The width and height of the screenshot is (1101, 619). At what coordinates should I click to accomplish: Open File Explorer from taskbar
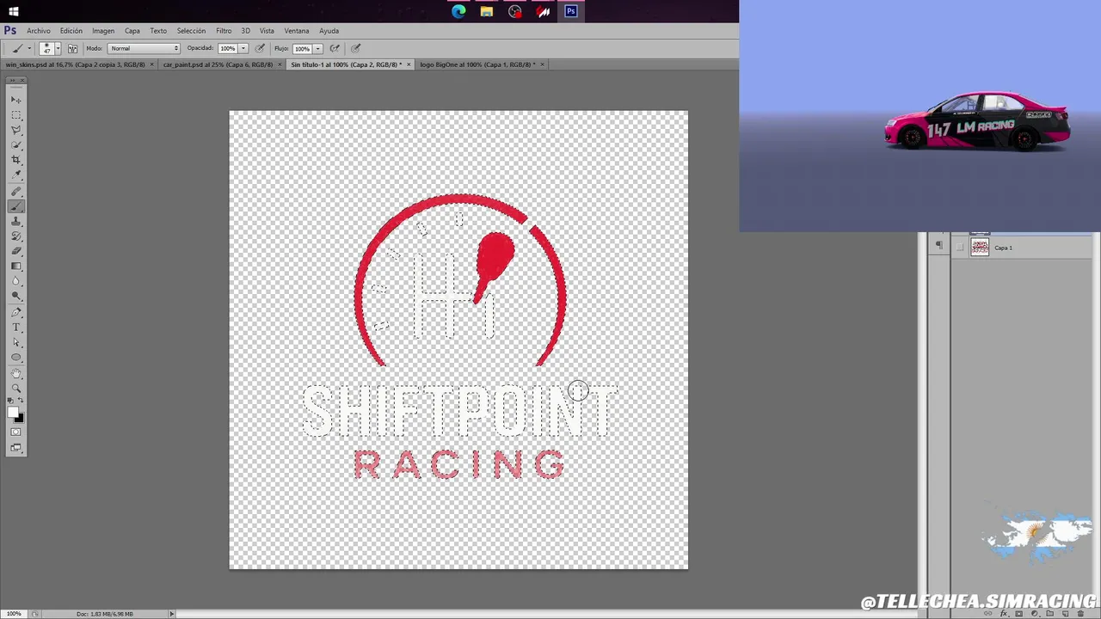(487, 11)
